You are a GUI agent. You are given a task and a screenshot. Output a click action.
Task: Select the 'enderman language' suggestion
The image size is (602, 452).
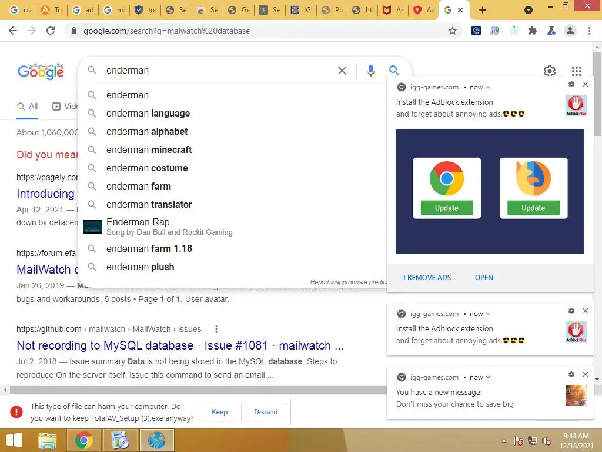[233, 114]
